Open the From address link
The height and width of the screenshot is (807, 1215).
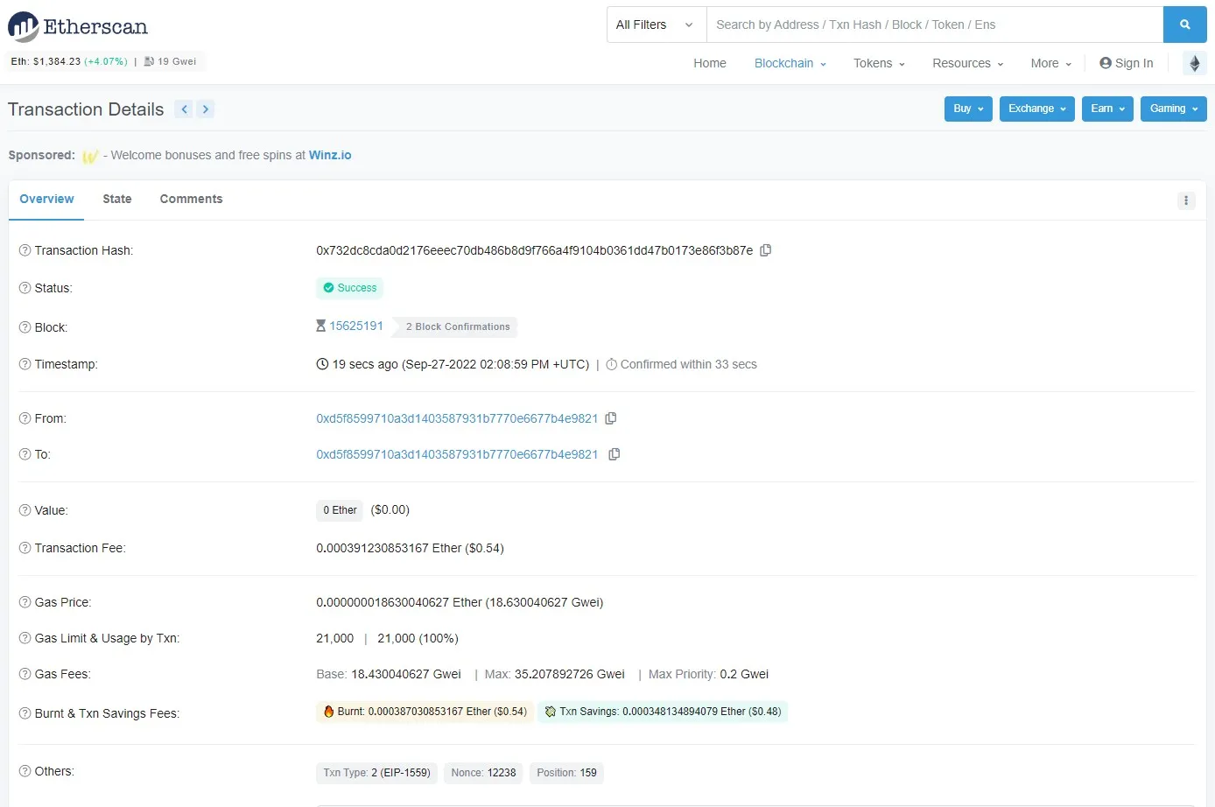tap(457, 418)
